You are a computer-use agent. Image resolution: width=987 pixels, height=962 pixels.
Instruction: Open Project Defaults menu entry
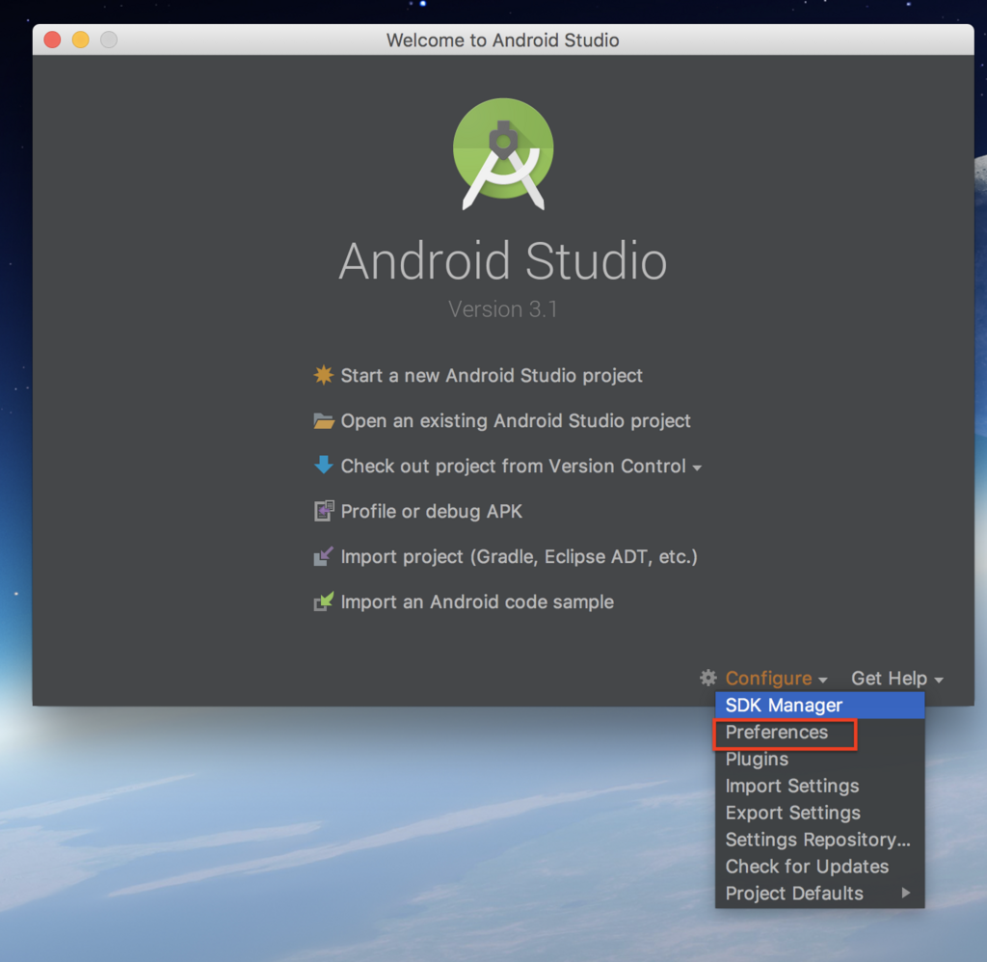tap(819, 894)
